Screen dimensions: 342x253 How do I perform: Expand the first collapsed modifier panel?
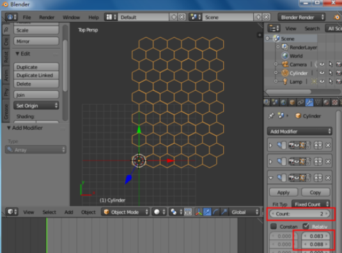[x=270, y=146]
